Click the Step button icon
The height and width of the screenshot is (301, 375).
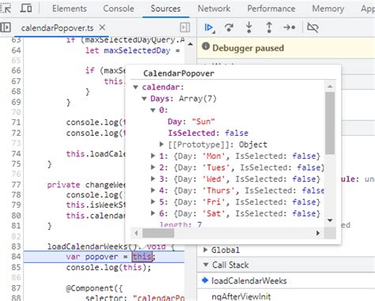(x=290, y=28)
